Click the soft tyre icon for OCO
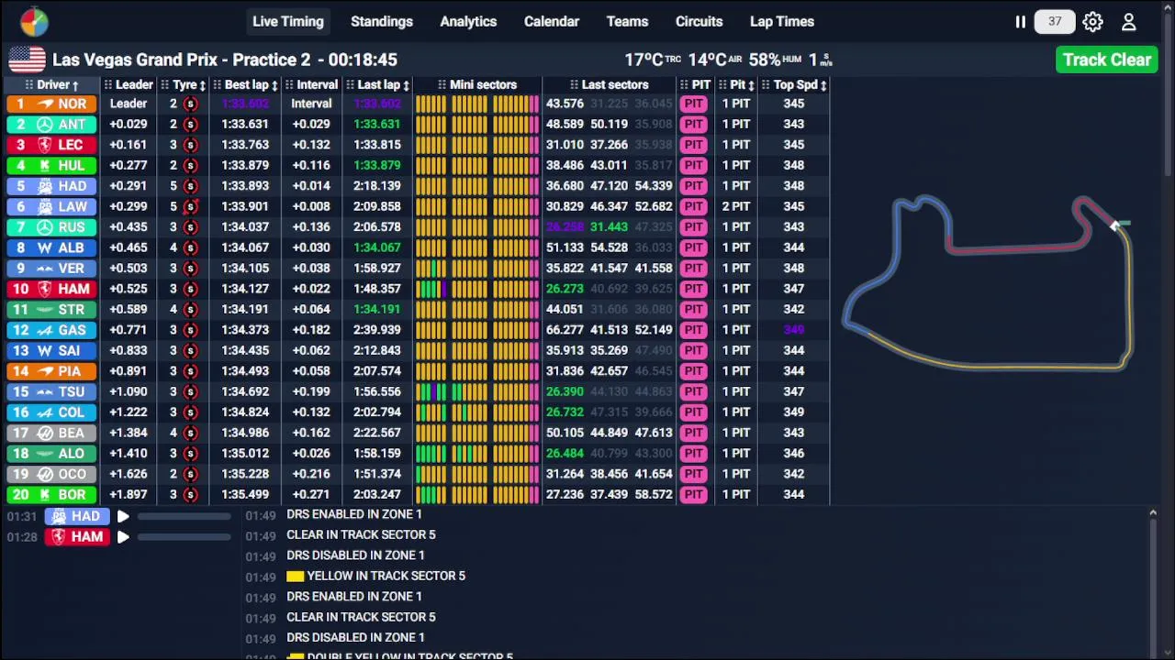 pos(191,474)
